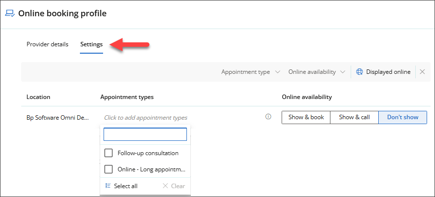Tick the Follow-up consultation checkbox
435x197 pixels.
[109, 153]
